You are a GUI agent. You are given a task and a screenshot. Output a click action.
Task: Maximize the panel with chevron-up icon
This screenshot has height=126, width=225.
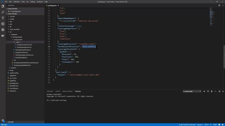(216, 91)
